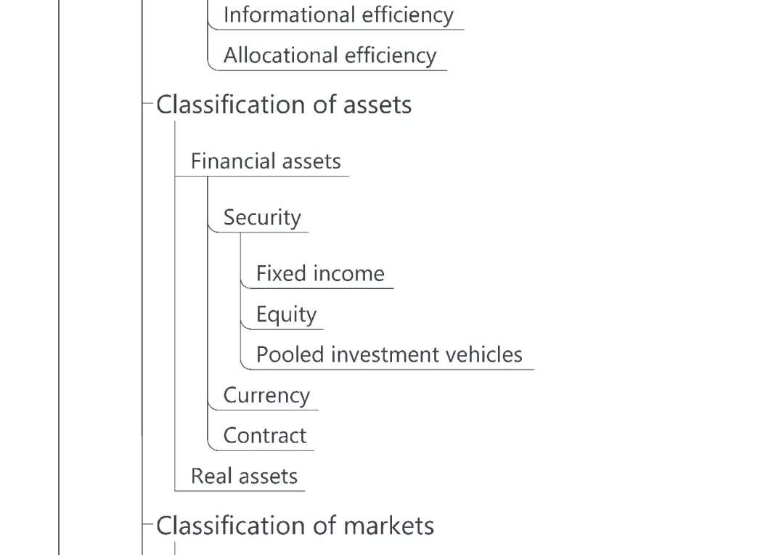The image size is (784, 555).
Task: Select the Fixed income node
Action: point(320,274)
